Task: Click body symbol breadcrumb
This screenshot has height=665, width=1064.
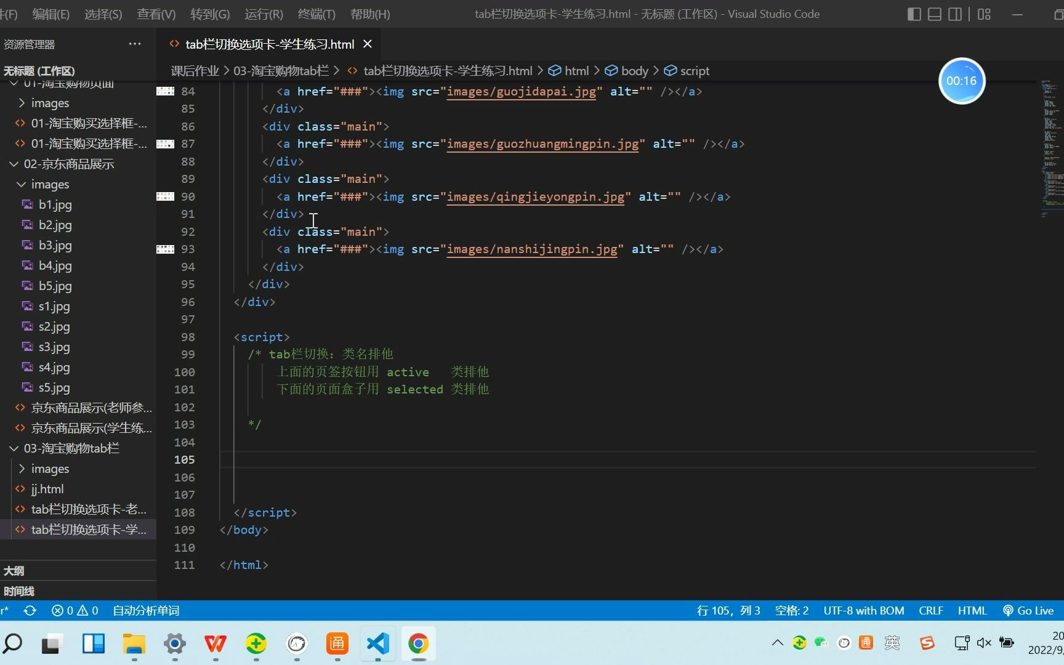Action: point(627,71)
